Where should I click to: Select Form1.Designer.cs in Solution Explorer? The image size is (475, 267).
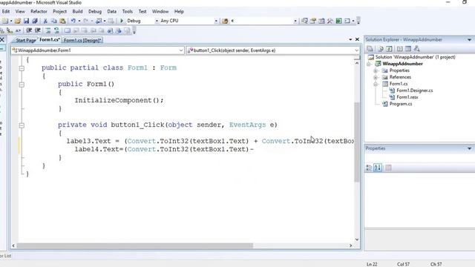414,90
